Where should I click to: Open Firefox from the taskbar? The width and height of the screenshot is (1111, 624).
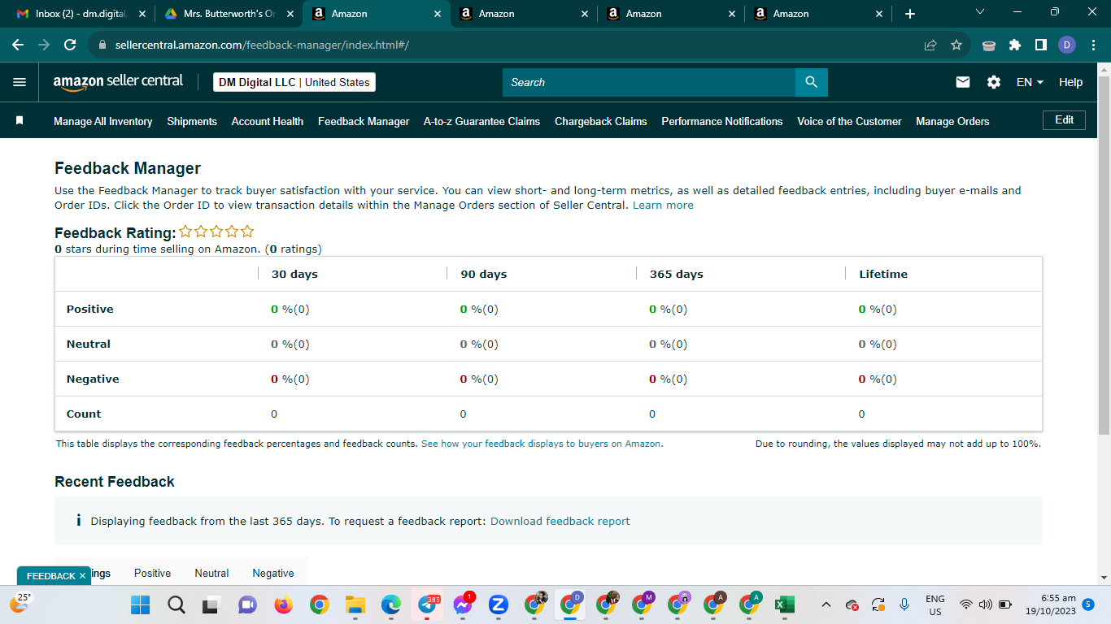(x=283, y=604)
